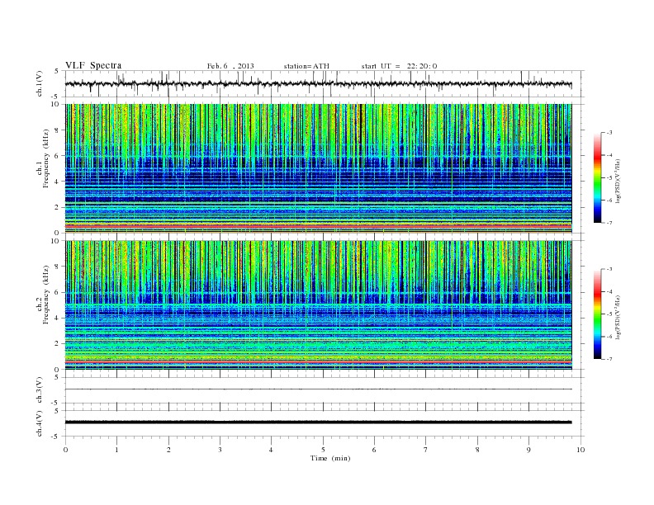Click time axis tick label "7"
This screenshot has width=654, height=505.
coord(426,450)
